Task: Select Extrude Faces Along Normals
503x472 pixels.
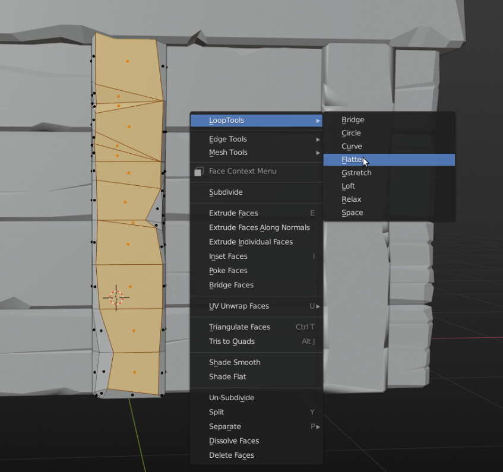Action: point(257,227)
